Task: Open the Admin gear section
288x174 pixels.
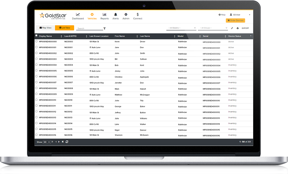Action: [x=126, y=16]
